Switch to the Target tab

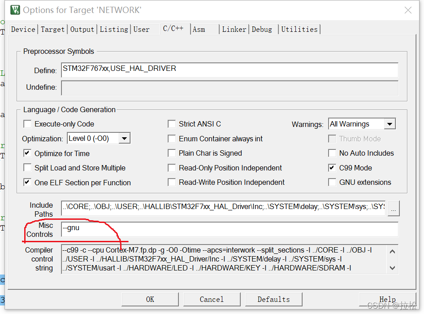point(53,29)
